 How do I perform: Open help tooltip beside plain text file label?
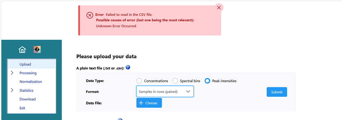pyautogui.click(x=128, y=67)
